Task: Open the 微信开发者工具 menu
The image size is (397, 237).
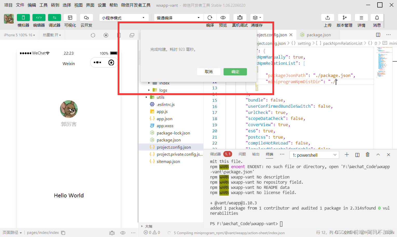Action: pos(136,5)
